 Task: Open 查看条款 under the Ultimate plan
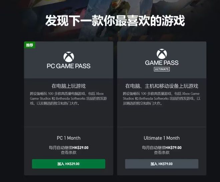(x=162, y=152)
